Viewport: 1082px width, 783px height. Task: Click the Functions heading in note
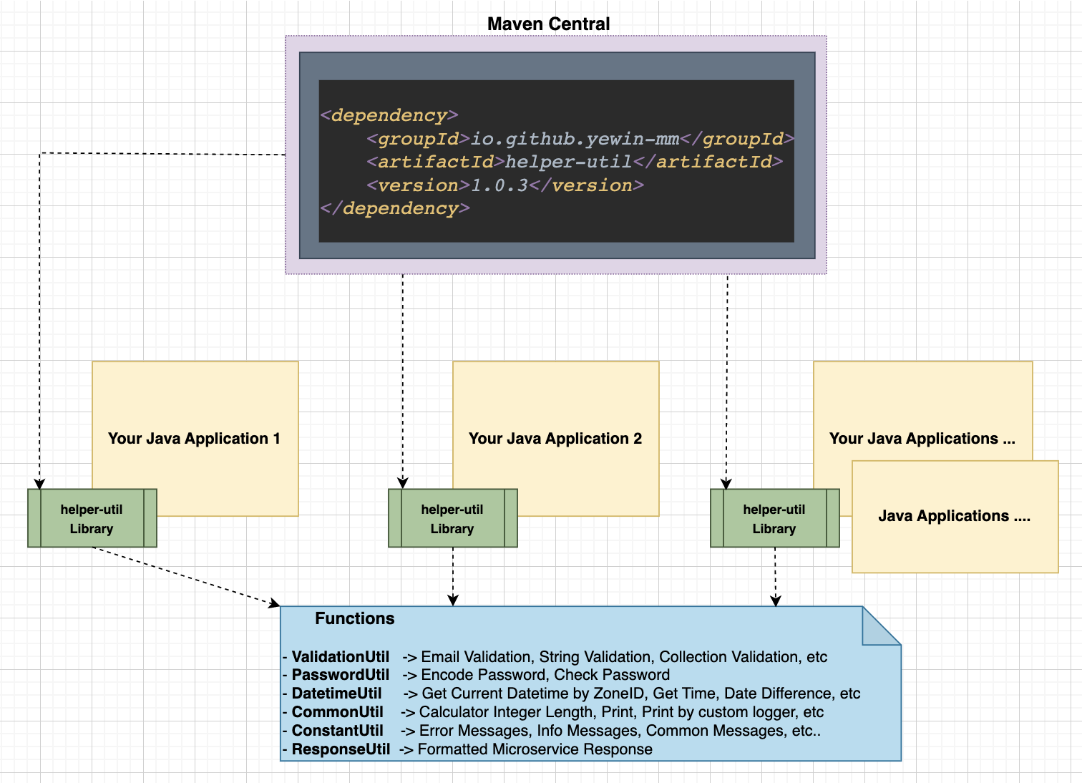[355, 618]
